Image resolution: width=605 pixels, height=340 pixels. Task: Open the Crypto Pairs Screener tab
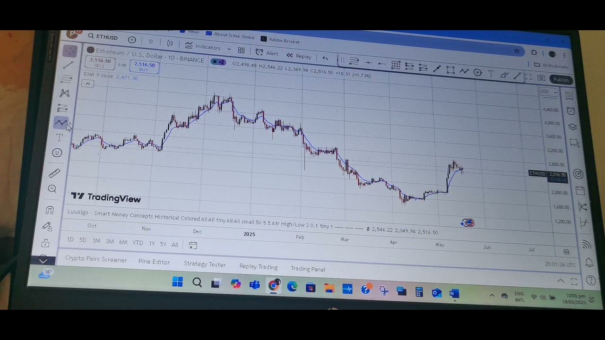[x=96, y=259]
